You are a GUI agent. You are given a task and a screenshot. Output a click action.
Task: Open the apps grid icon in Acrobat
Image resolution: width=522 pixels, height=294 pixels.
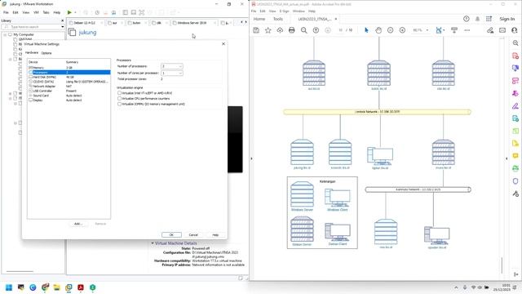point(489,19)
